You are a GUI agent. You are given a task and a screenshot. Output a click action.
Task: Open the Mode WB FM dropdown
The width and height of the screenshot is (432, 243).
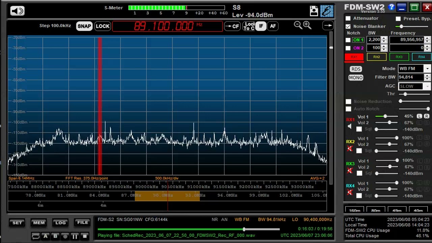click(x=427, y=69)
